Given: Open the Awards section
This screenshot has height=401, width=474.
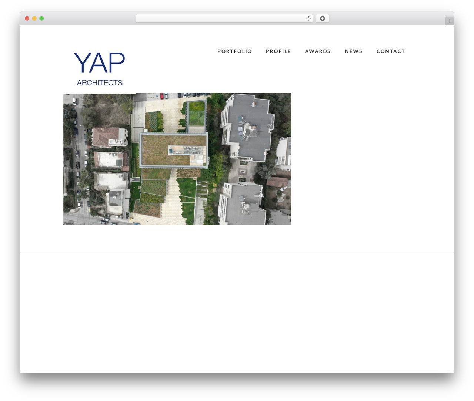Looking at the screenshot, I should point(317,51).
